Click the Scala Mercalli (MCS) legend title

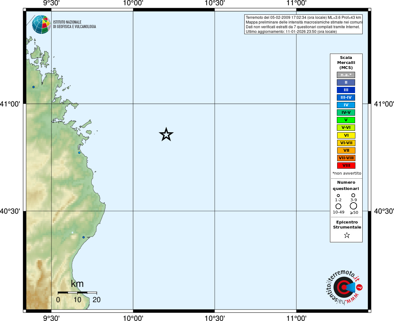346,63
